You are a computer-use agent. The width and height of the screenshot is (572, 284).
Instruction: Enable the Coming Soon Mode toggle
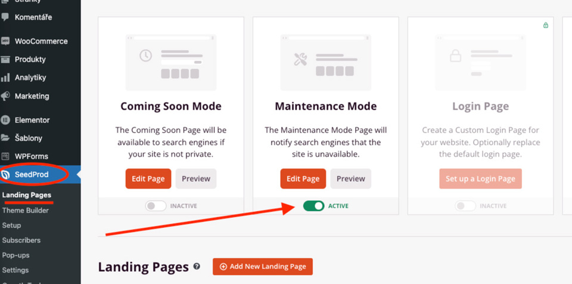[x=156, y=206]
